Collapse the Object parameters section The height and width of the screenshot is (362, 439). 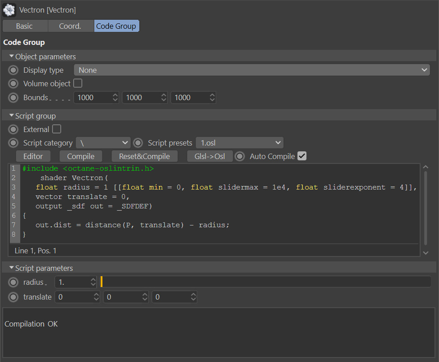pos(12,56)
